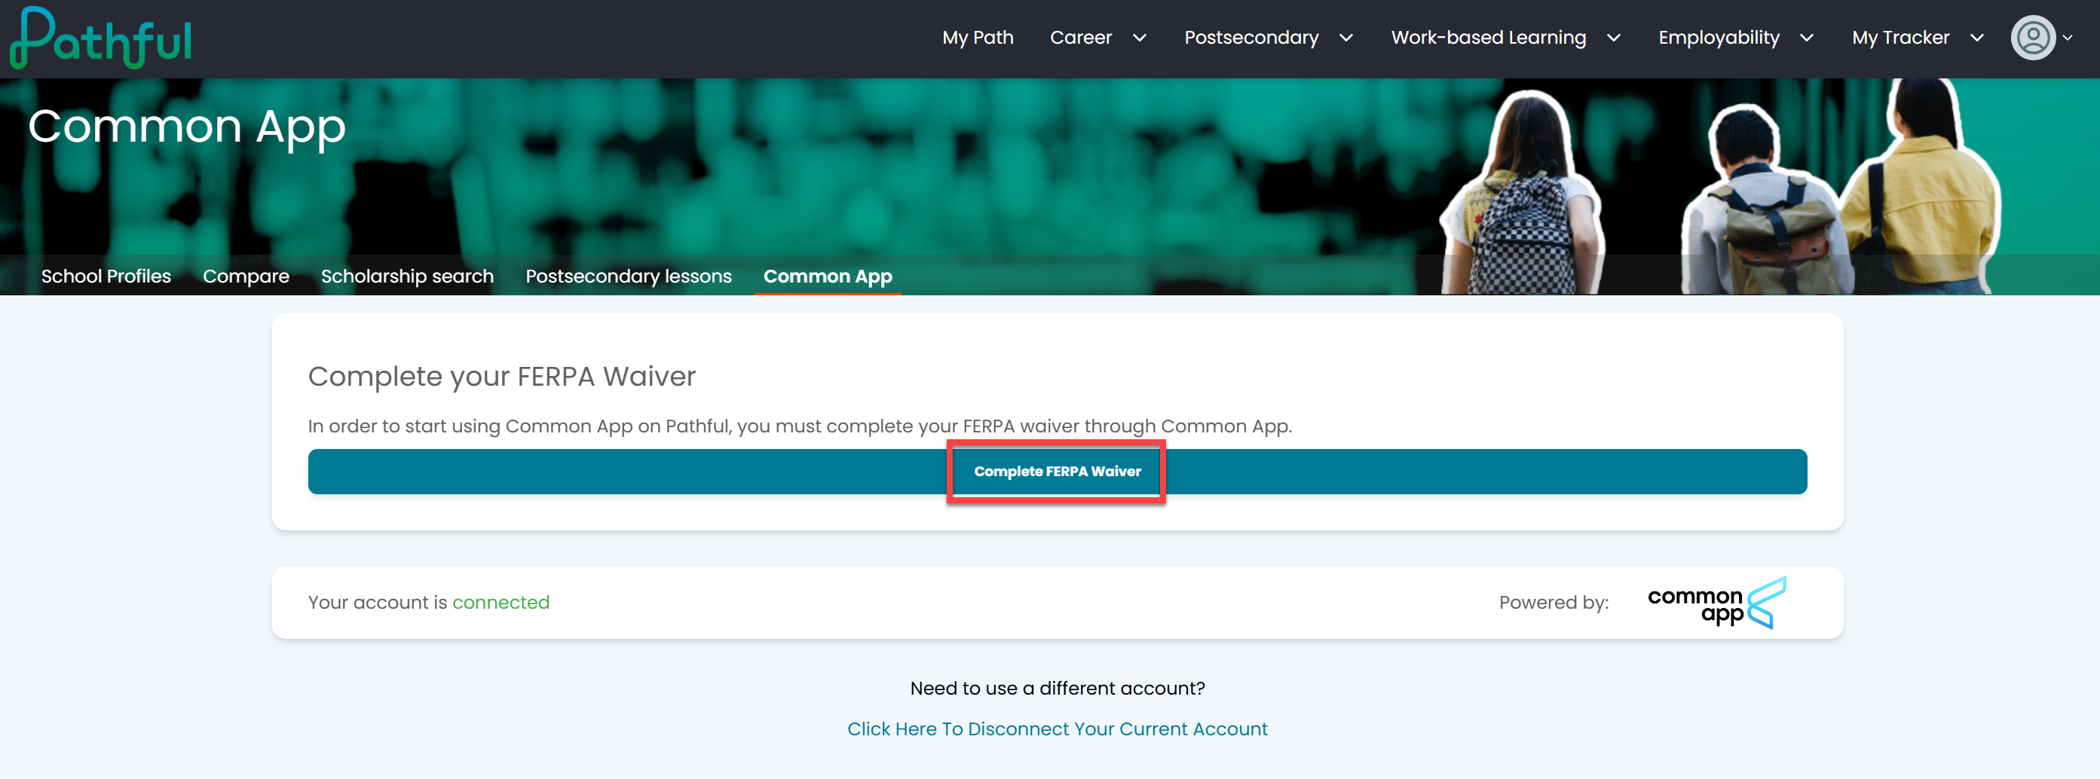This screenshot has height=779, width=2100.
Task: Click the Complete FERPA Waiver button
Action: point(1058,471)
